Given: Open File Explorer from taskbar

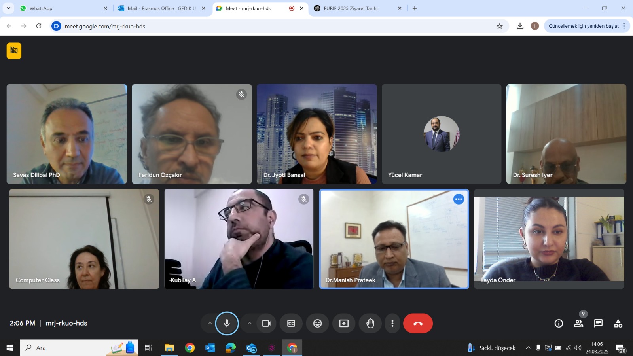Looking at the screenshot, I should (x=169, y=348).
